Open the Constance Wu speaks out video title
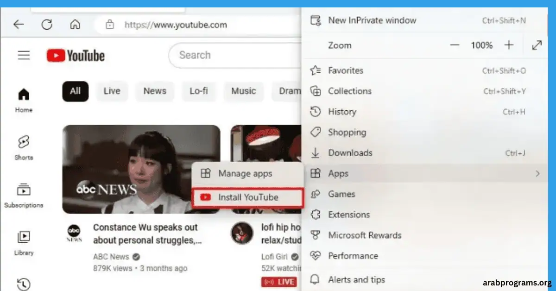 147,234
